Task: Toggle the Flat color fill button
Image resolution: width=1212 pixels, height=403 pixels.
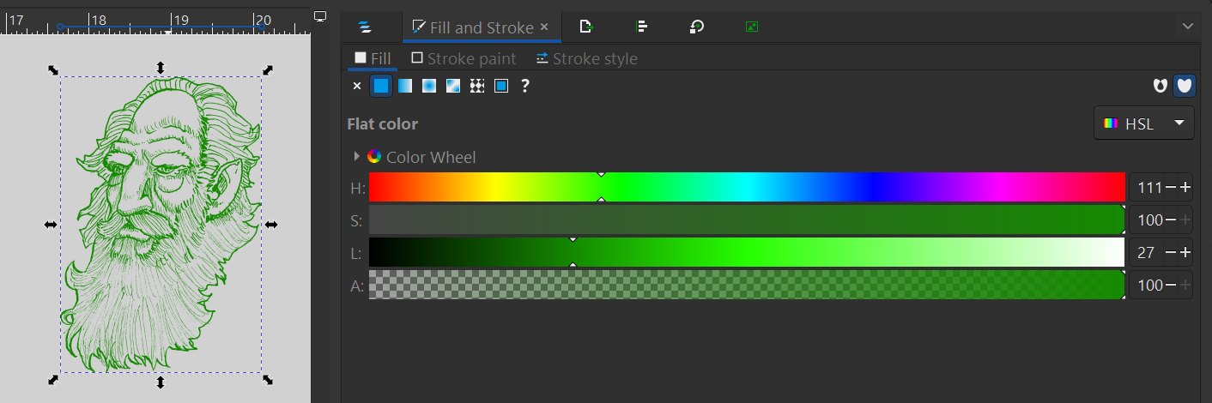Action: click(381, 86)
